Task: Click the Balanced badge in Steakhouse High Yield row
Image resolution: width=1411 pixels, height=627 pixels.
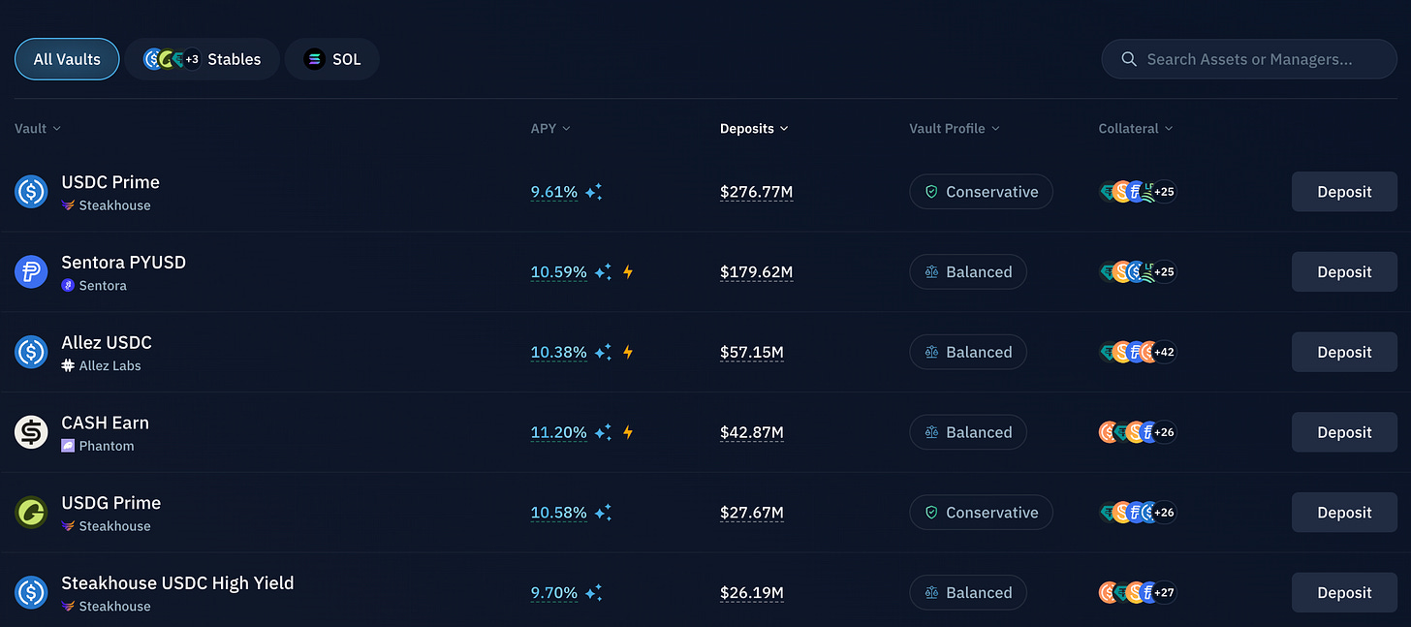Action: pos(967,593)
